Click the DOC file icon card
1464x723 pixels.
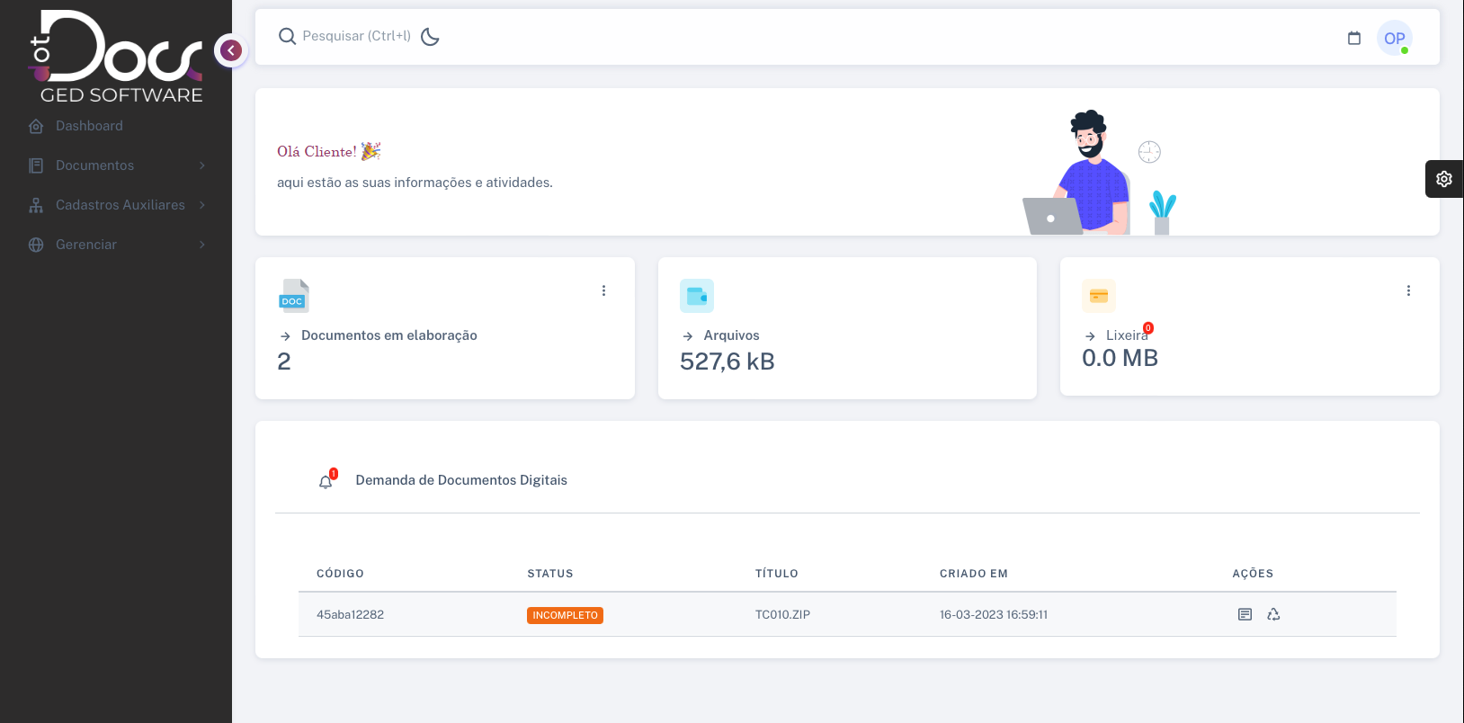tap(293, 296)
